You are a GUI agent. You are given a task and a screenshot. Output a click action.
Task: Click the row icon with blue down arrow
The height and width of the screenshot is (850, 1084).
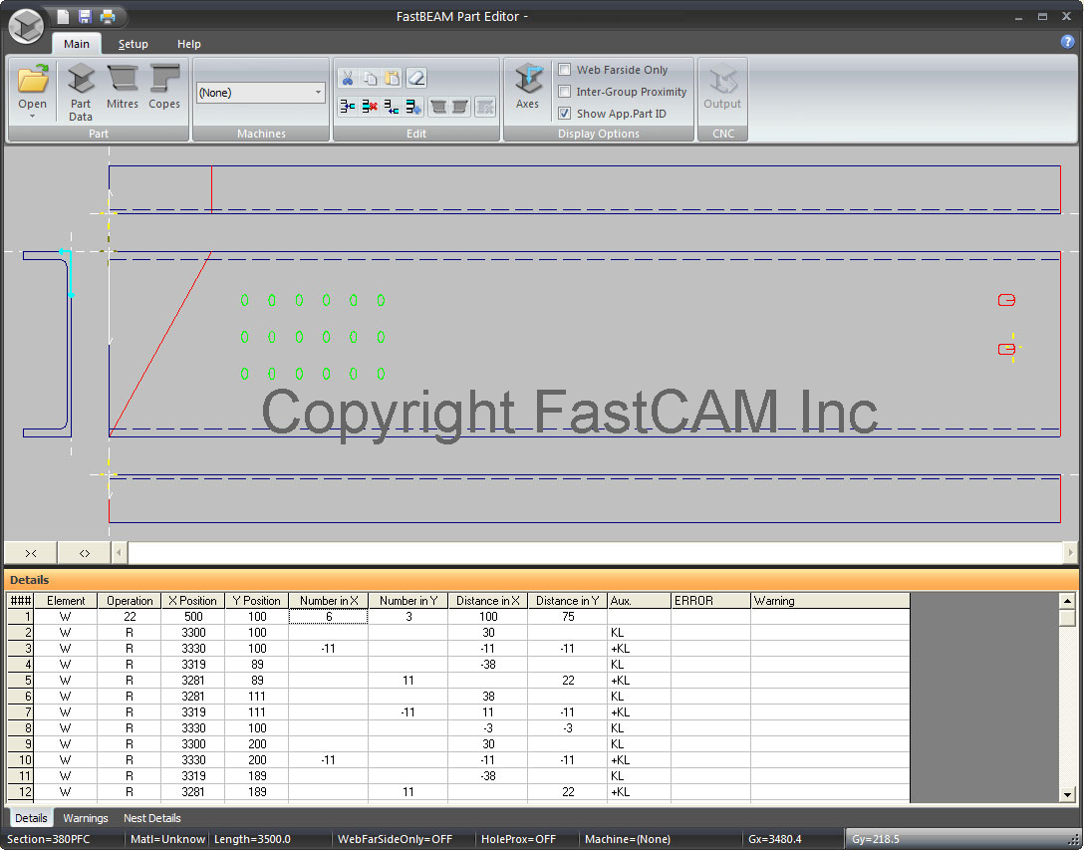[392, 107]
